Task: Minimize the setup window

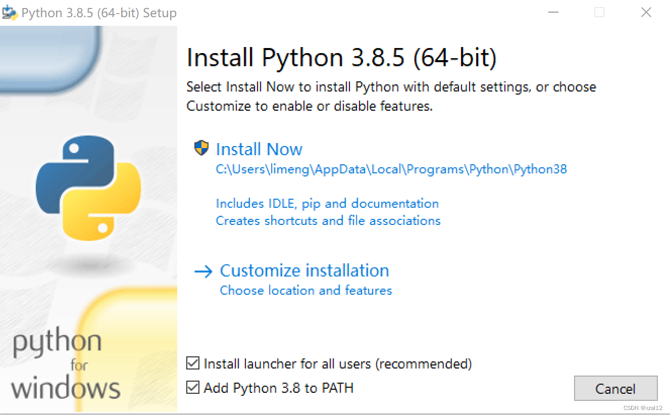Action: 553,12
